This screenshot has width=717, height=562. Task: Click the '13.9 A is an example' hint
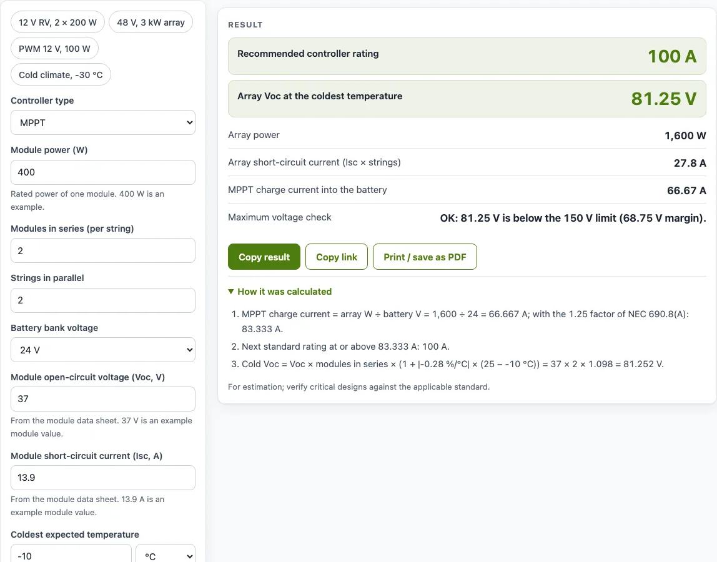pos(87,506)
